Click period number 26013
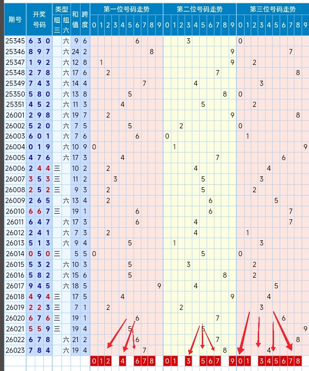Screen dimensions: 309x371 coord(15,243)
